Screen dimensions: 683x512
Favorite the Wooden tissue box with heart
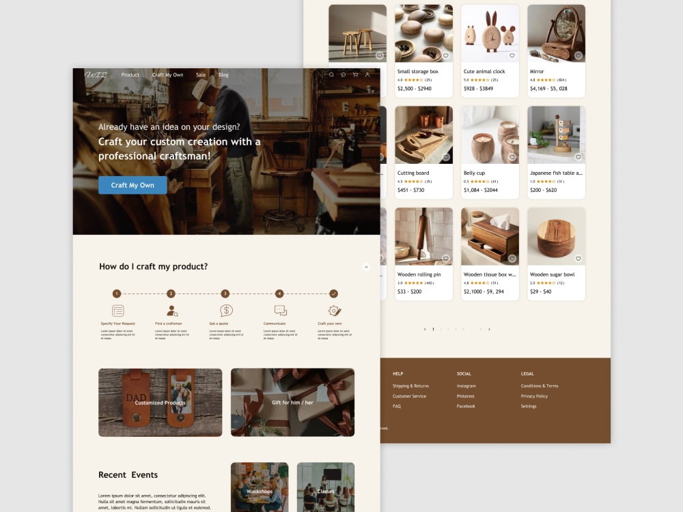pyautogui.click(x=512, y=258)
